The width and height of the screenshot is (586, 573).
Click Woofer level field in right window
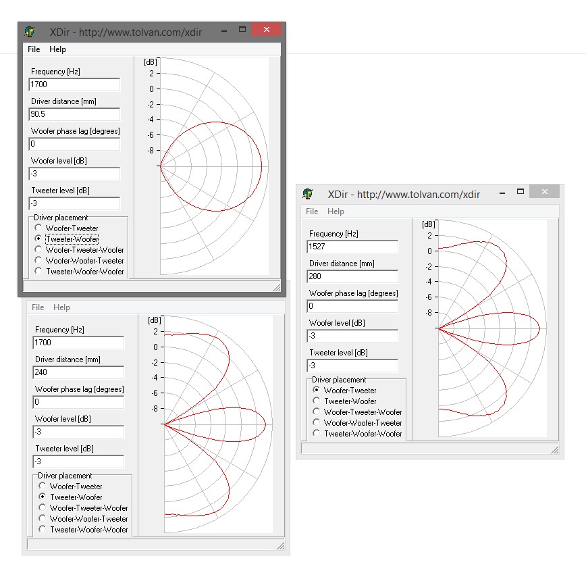point(352,336)
